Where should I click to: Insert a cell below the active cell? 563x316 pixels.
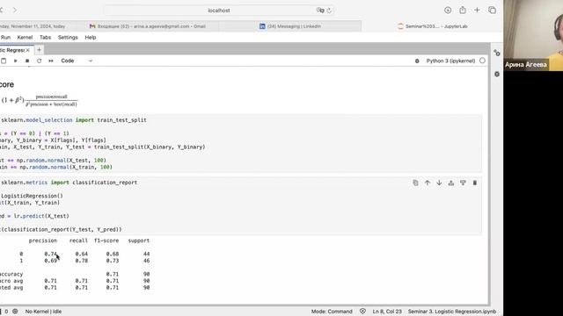coord(463,183)
